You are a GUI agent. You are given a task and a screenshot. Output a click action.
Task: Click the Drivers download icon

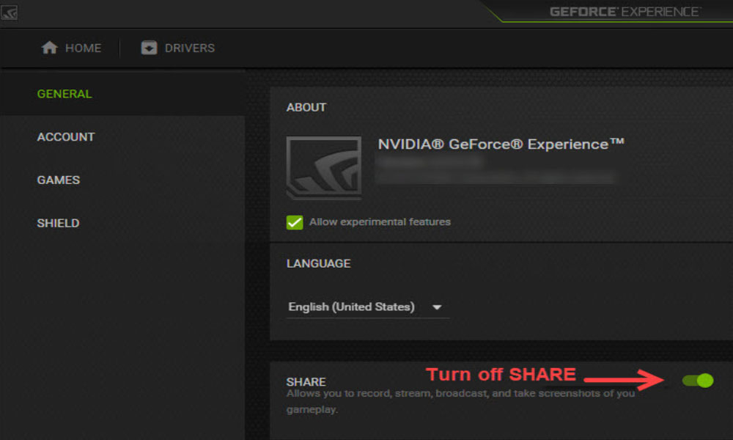149,48
